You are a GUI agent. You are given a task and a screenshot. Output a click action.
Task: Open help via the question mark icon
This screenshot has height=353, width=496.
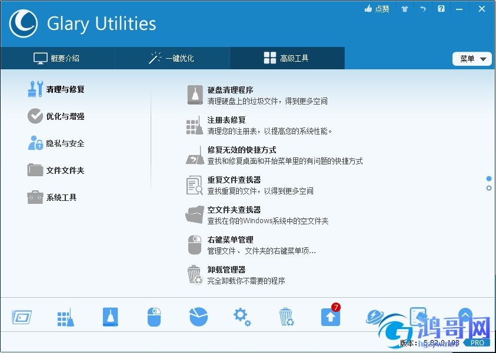pyautogui.click(x=441, y=9)
